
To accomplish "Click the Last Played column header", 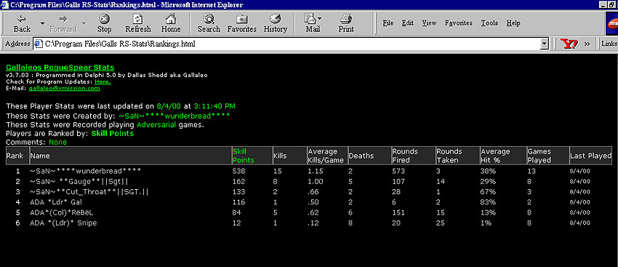I will (x=590, y=156).
